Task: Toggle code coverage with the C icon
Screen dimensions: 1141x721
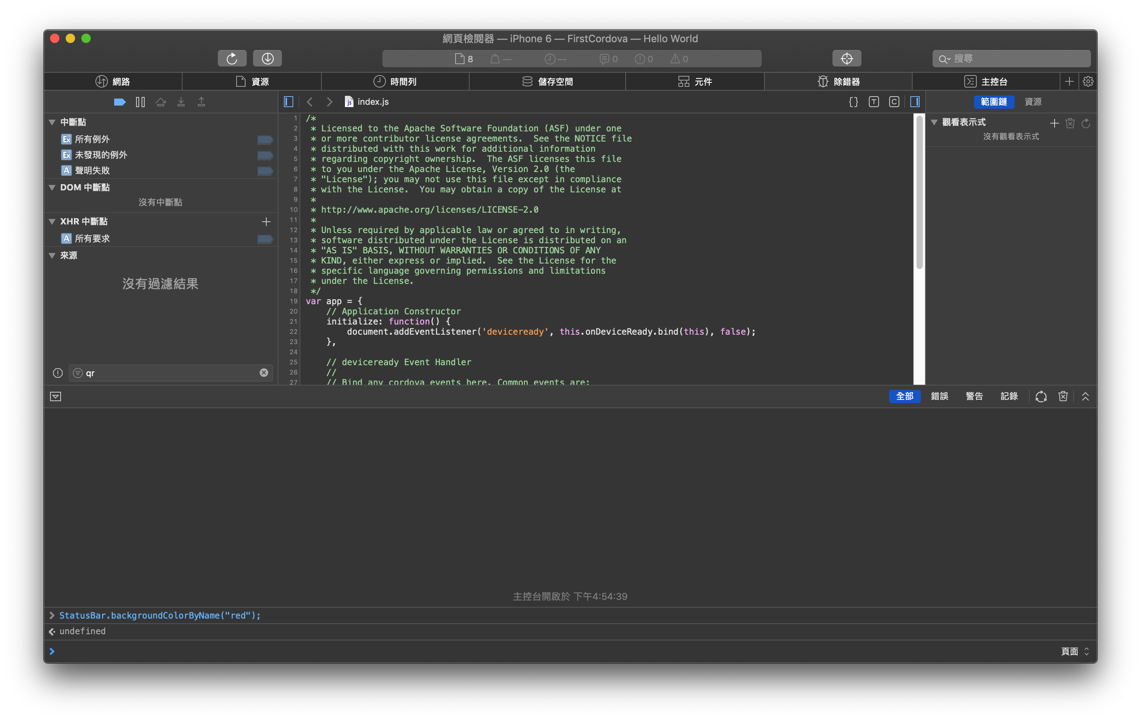Action: [894, 101]
